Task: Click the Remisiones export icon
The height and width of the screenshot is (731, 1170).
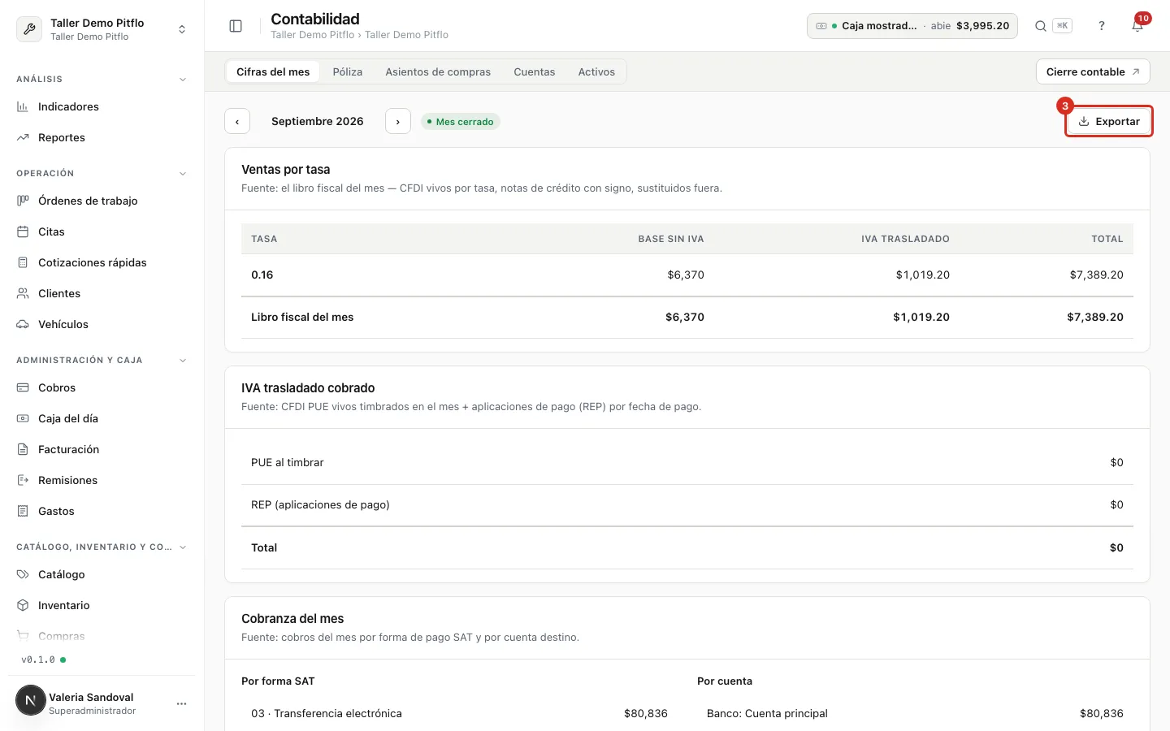Action: tap(23, 480)
